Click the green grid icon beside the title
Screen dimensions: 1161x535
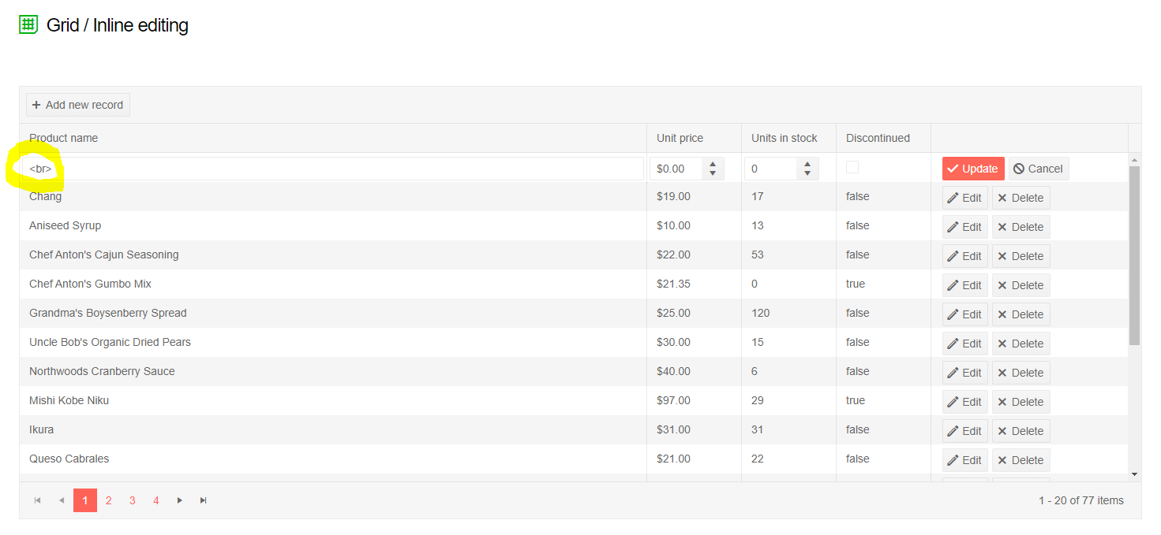pyautogui.click(x=28, y=24)
